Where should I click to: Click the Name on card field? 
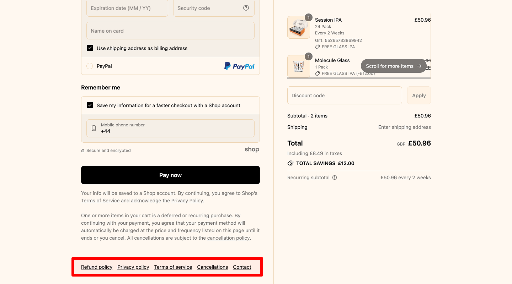(x=170, y=31)
